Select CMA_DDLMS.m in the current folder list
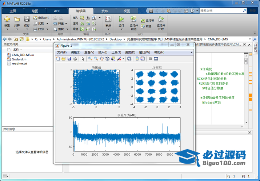The height and width of the screenshot is (181, 260). (23, 55)
